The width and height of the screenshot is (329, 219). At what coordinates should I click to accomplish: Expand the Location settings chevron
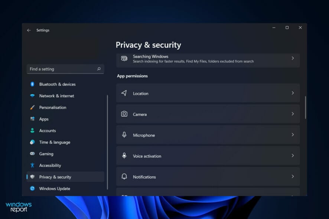pos(293,93)
